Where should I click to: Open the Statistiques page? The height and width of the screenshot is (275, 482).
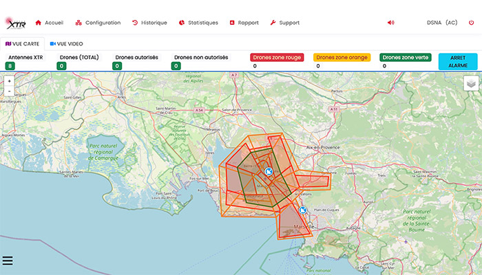click(x=198, y=23)
